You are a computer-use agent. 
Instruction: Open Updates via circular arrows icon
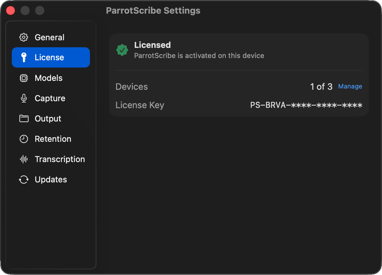click(x=24, y=180)
